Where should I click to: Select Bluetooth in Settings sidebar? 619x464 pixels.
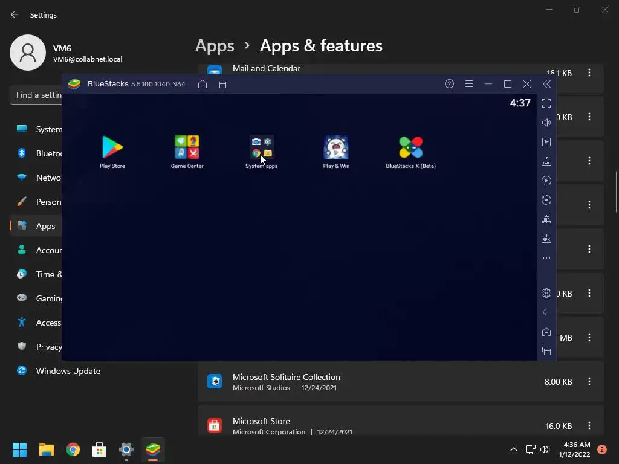tap(36, 153)
